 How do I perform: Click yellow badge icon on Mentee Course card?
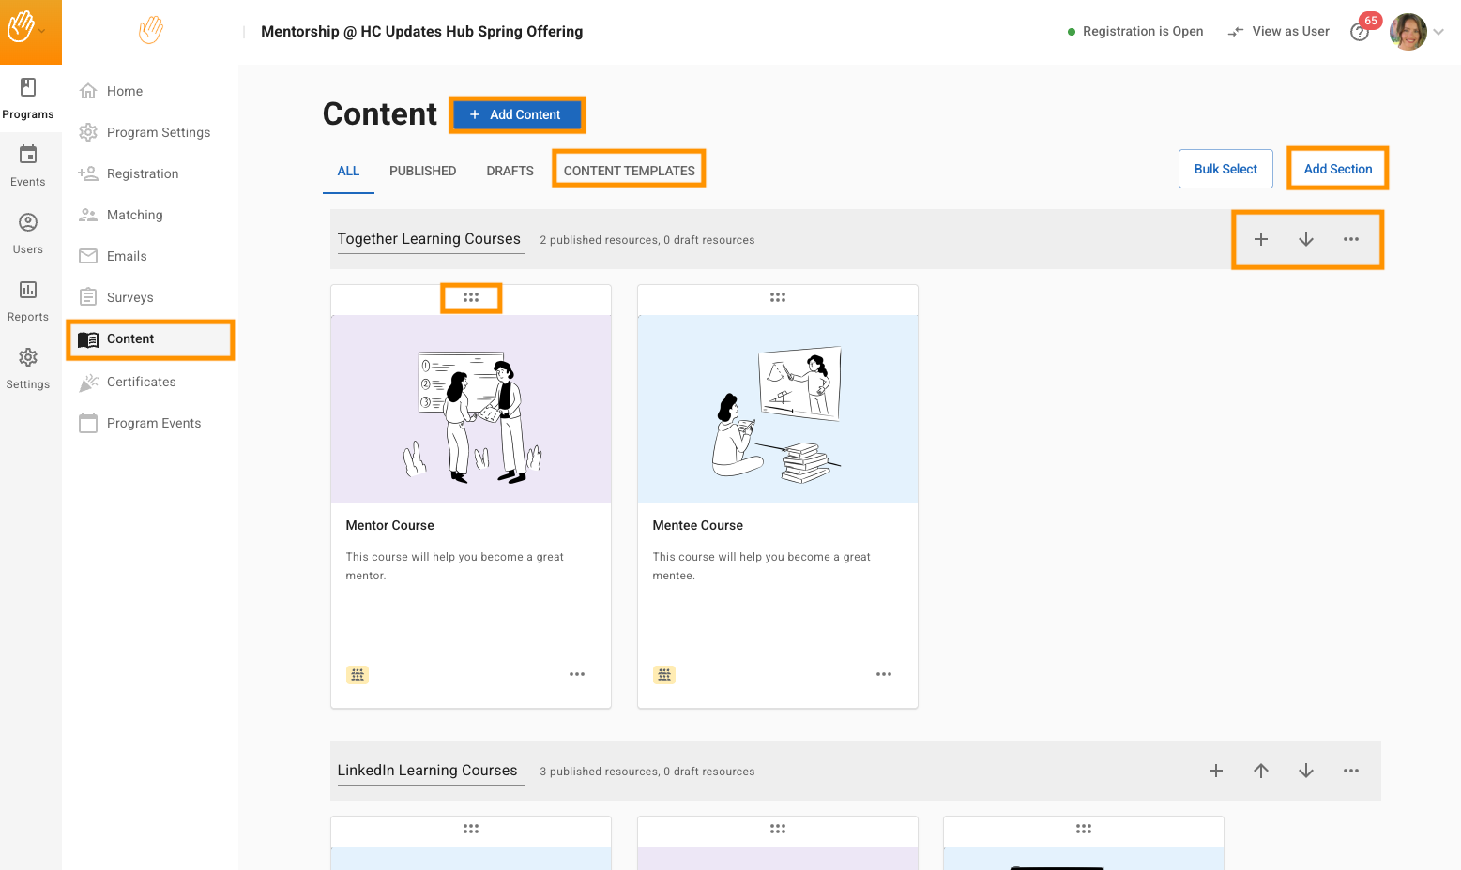pyautogui.click(x=664, y=674)
